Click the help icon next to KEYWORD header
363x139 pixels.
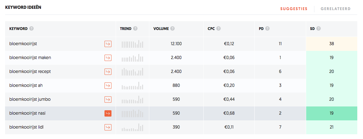31,29
